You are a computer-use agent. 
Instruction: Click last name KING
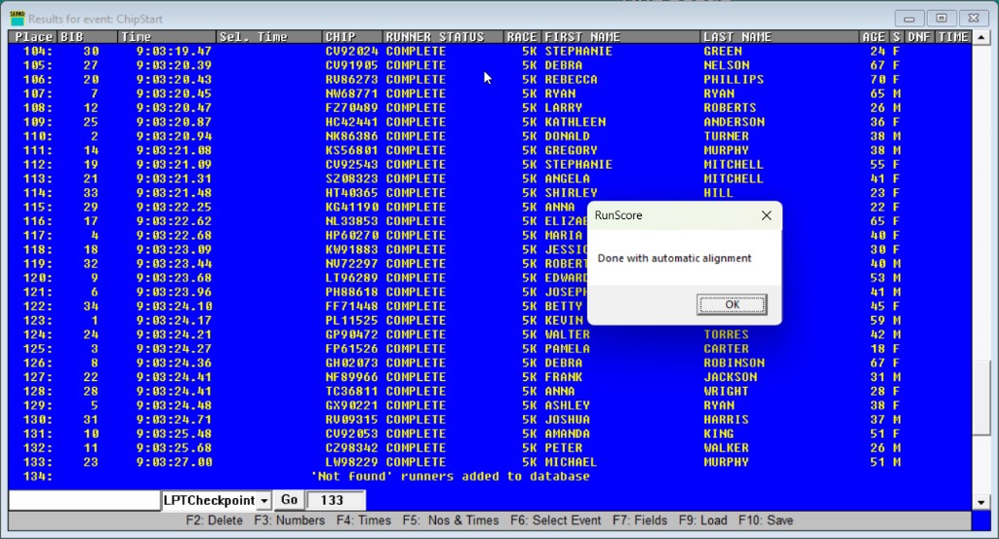[718, 434]
